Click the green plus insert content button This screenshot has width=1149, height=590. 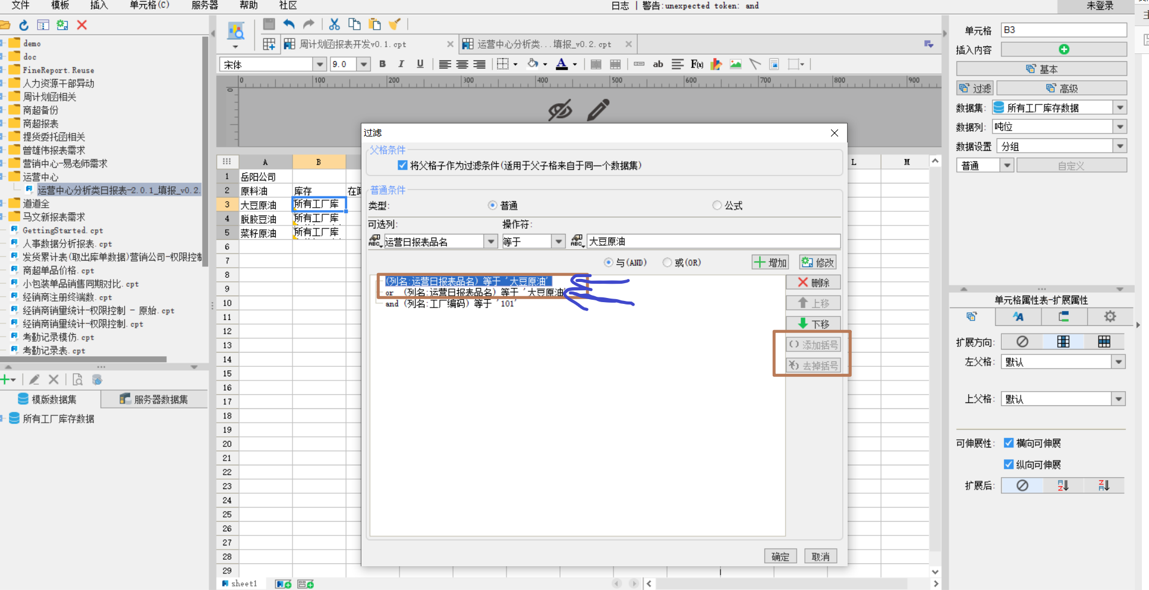click(x=1064, y=49)
